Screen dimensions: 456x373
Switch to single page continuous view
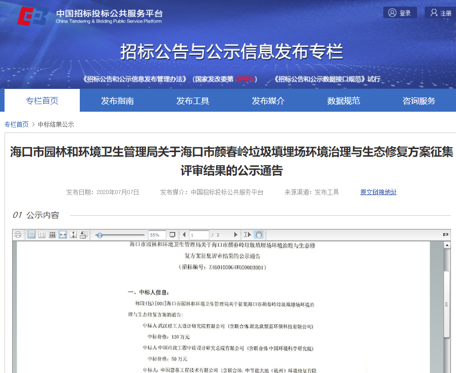[x=31, y=235]
